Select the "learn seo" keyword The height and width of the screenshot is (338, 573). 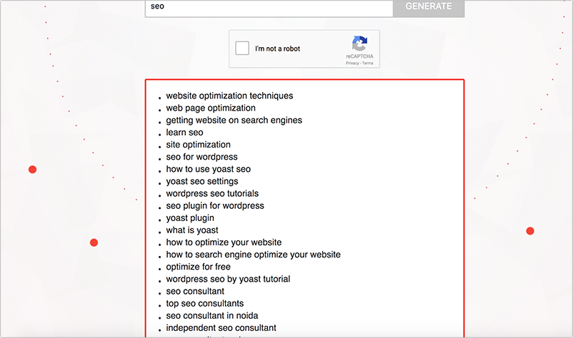point(184,133)
